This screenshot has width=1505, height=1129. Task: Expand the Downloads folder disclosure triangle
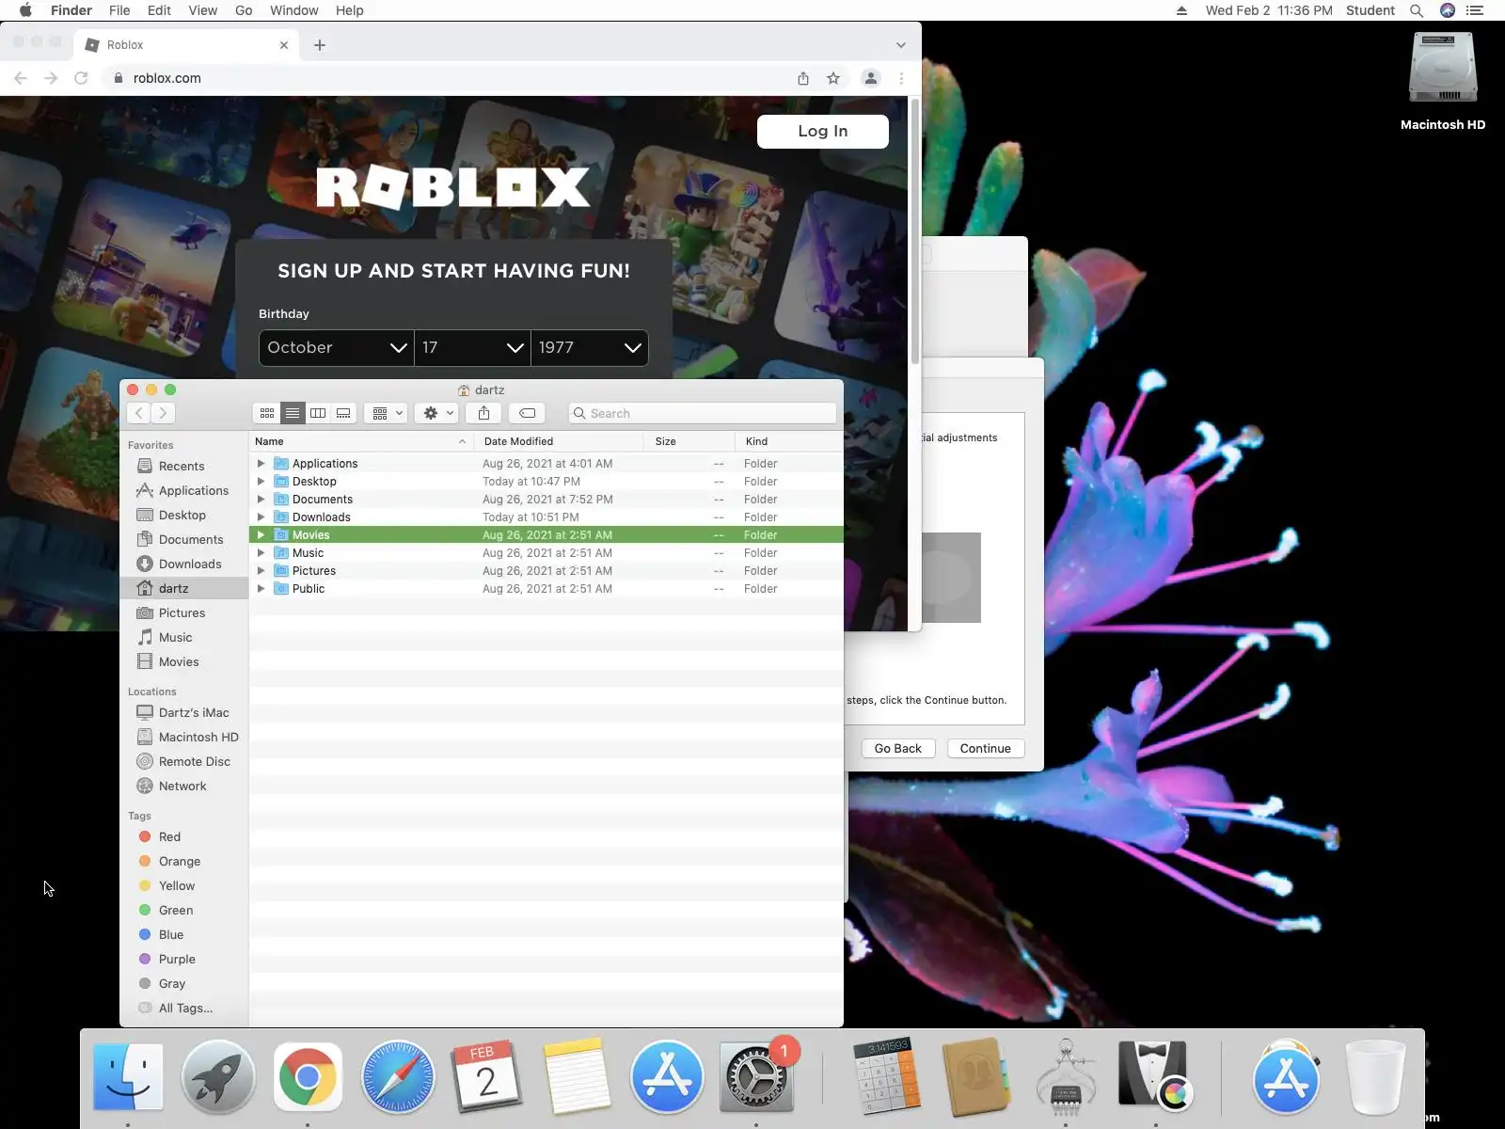261,517
